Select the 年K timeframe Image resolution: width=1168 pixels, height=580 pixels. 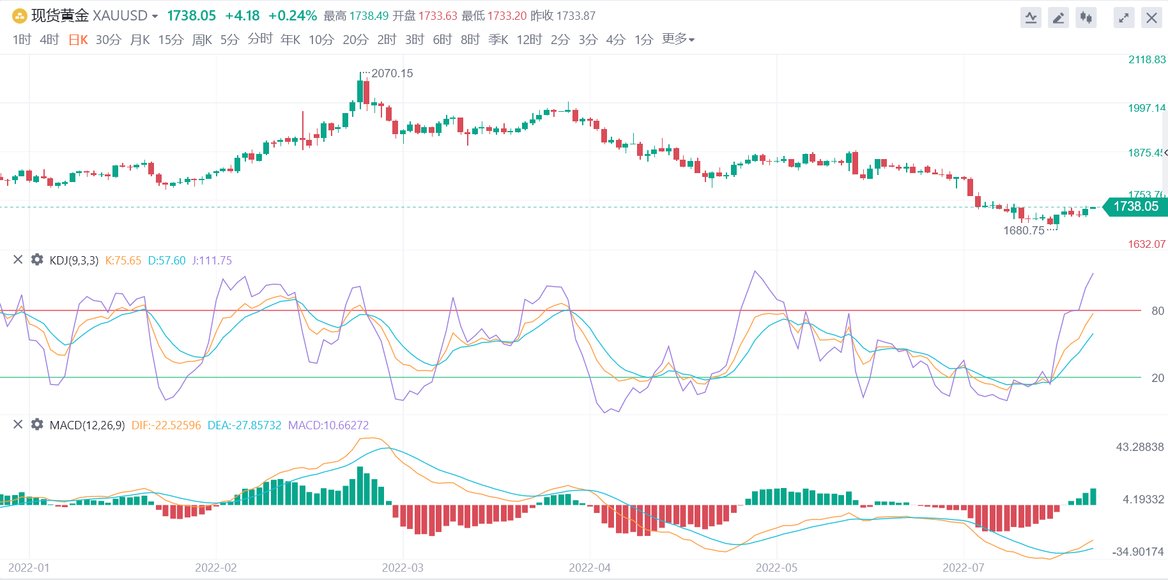pyautogui.click(x=290, y=40)
